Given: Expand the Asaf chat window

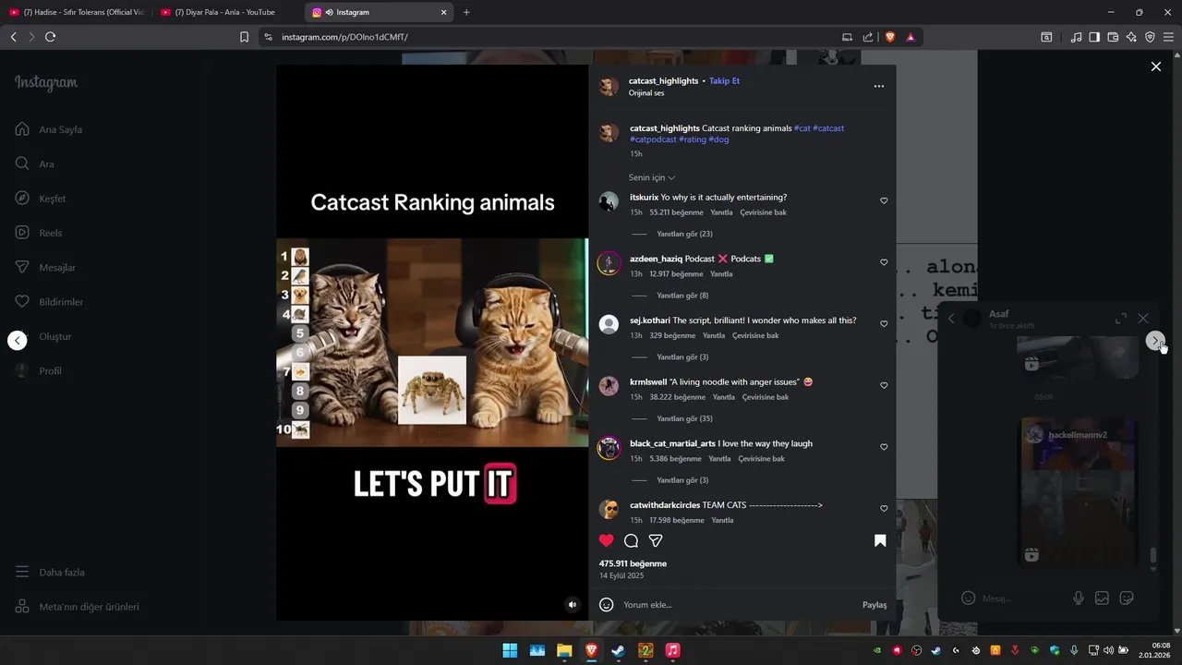Looking at the screenshot, I should (x=1121, y=318).
